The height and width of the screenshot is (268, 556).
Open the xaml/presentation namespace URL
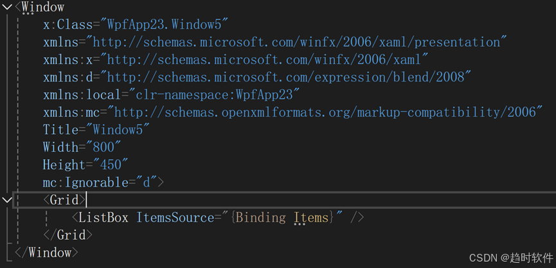[300, 42]
